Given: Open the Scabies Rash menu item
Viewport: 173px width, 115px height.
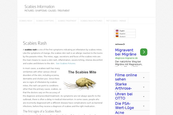Looking at the screenshot, I should [x=26, y=21].
